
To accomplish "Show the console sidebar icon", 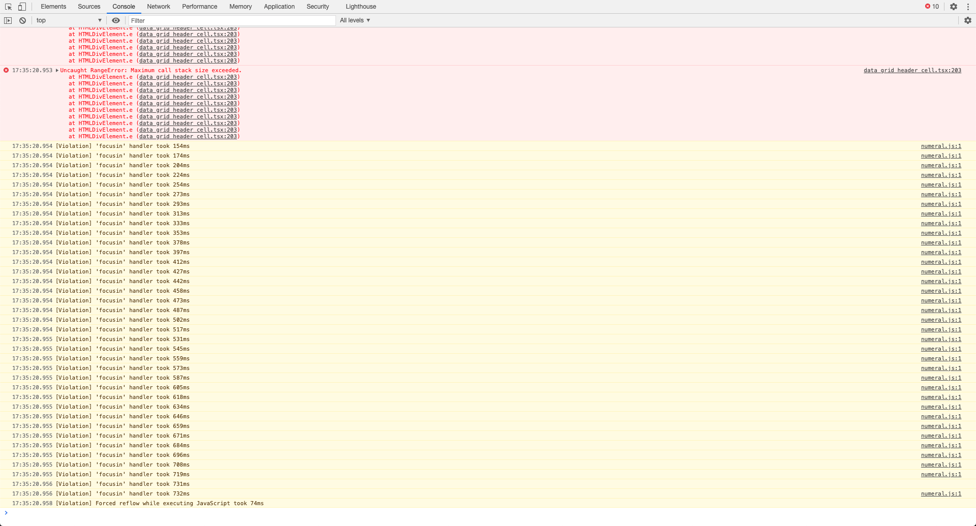I will 8,20.
